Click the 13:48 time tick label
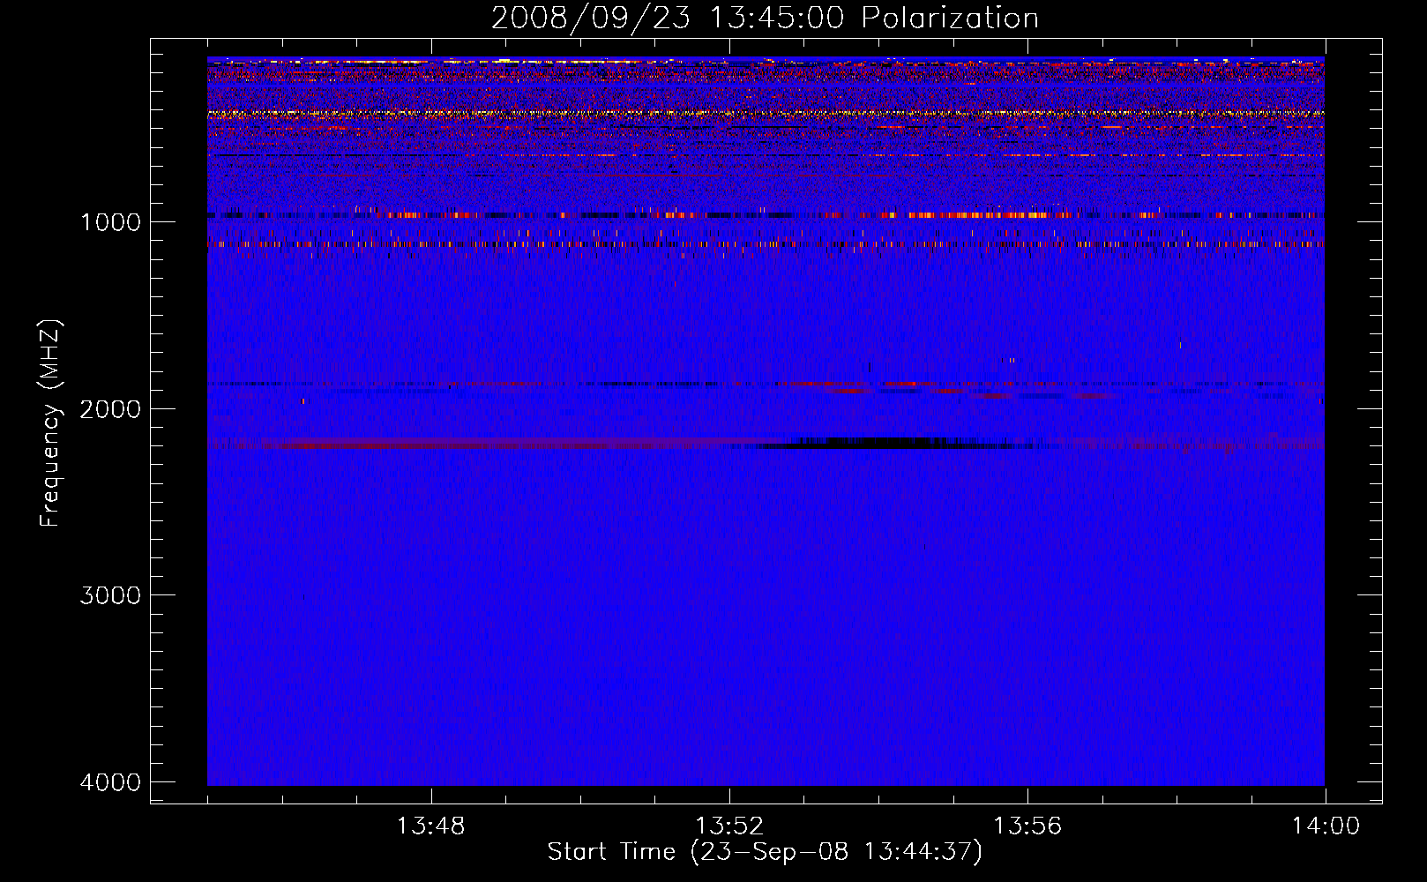This screenshot has width=1427, height=882. pyautogui.click(x=430, y=826)
